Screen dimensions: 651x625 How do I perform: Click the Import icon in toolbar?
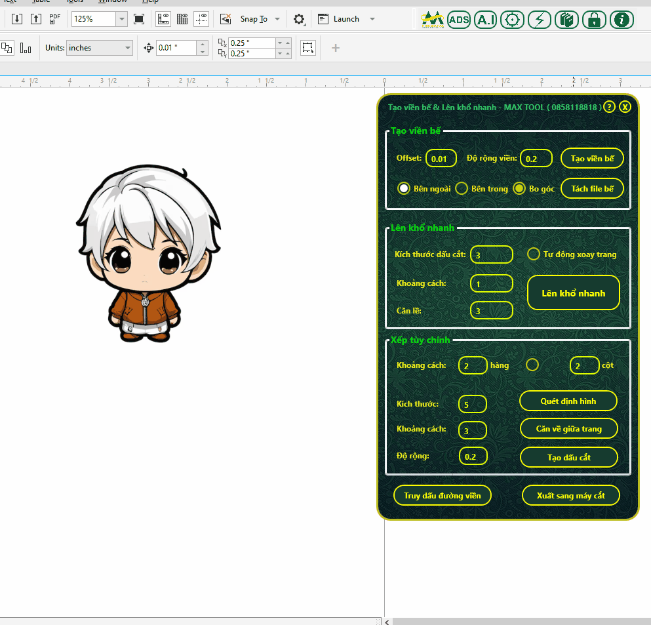point(17,19)
